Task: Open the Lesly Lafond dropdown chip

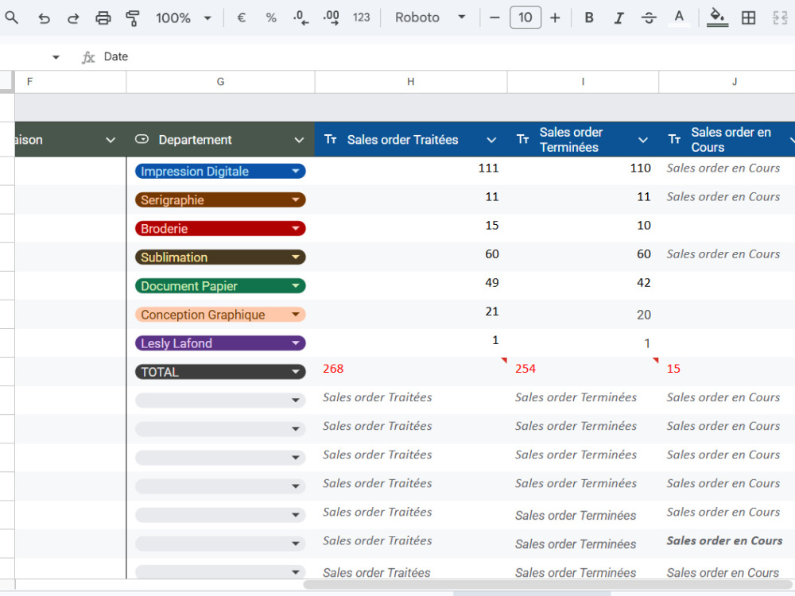Action: pyautogui.click(x=220, y=343)
